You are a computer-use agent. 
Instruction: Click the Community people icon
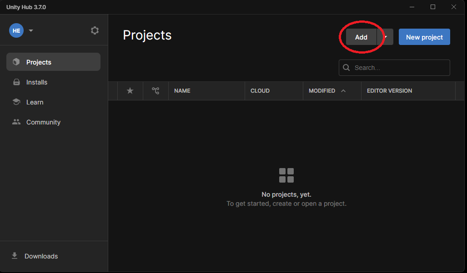pos(16,122)
